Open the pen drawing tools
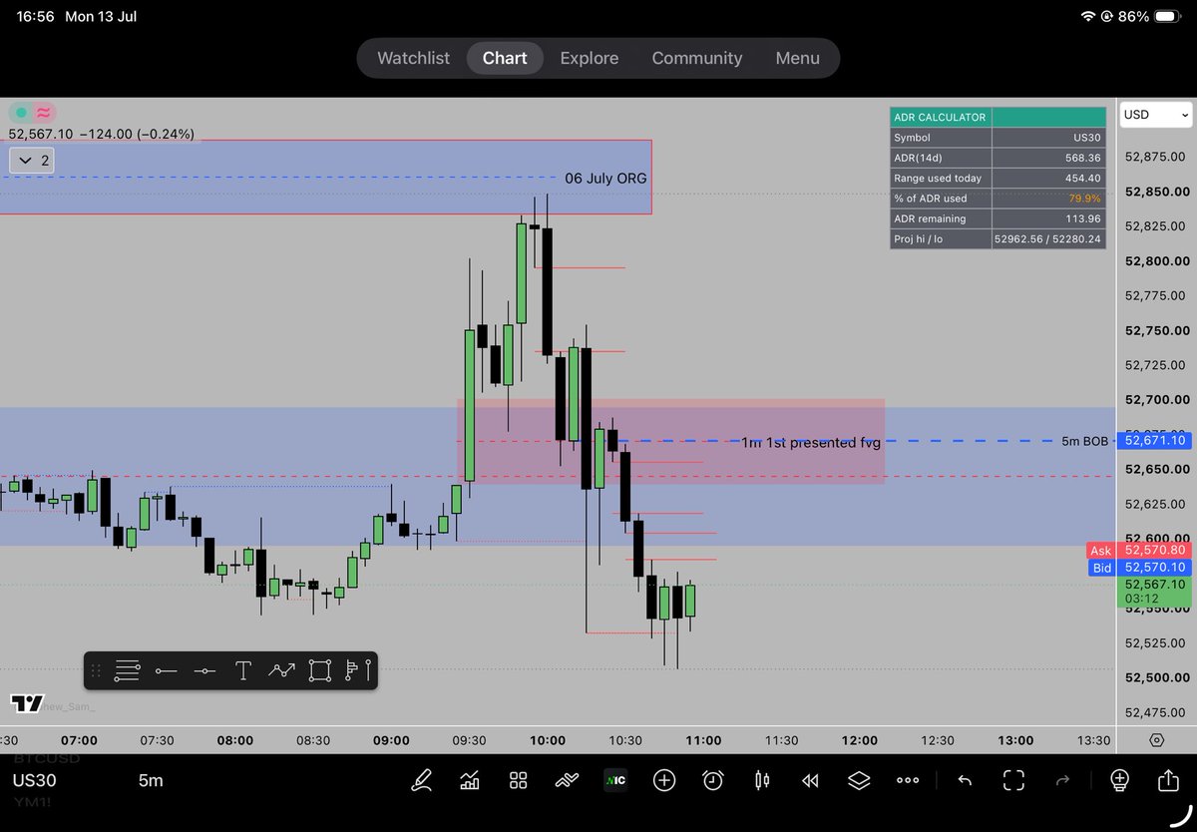This screenshot has height=832, width=1197. coord(422,780)
